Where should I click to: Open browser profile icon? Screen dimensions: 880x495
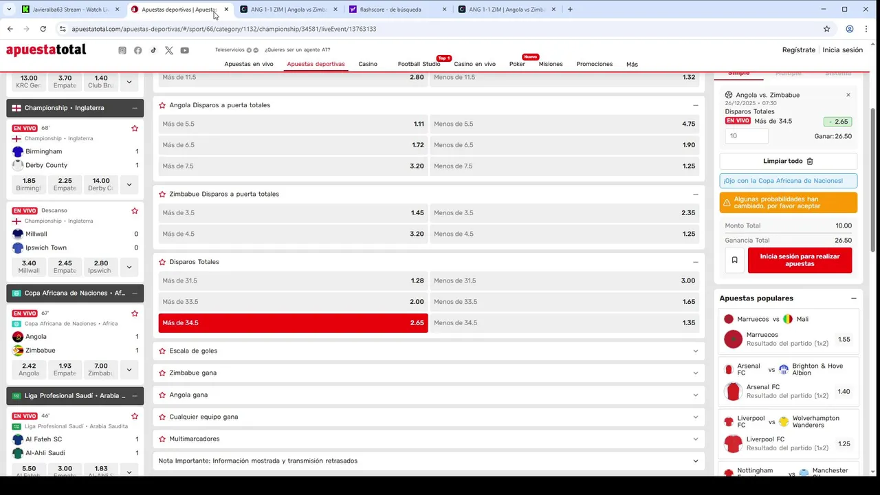pos(850,29)
